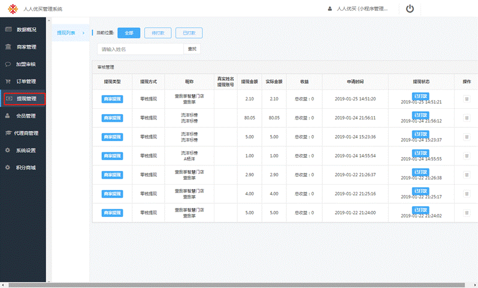This screenshot has height=288, width=478.
Task: Click 已打款 badge dated 2019-01-22 21:24:02
Action: [420, 210]
